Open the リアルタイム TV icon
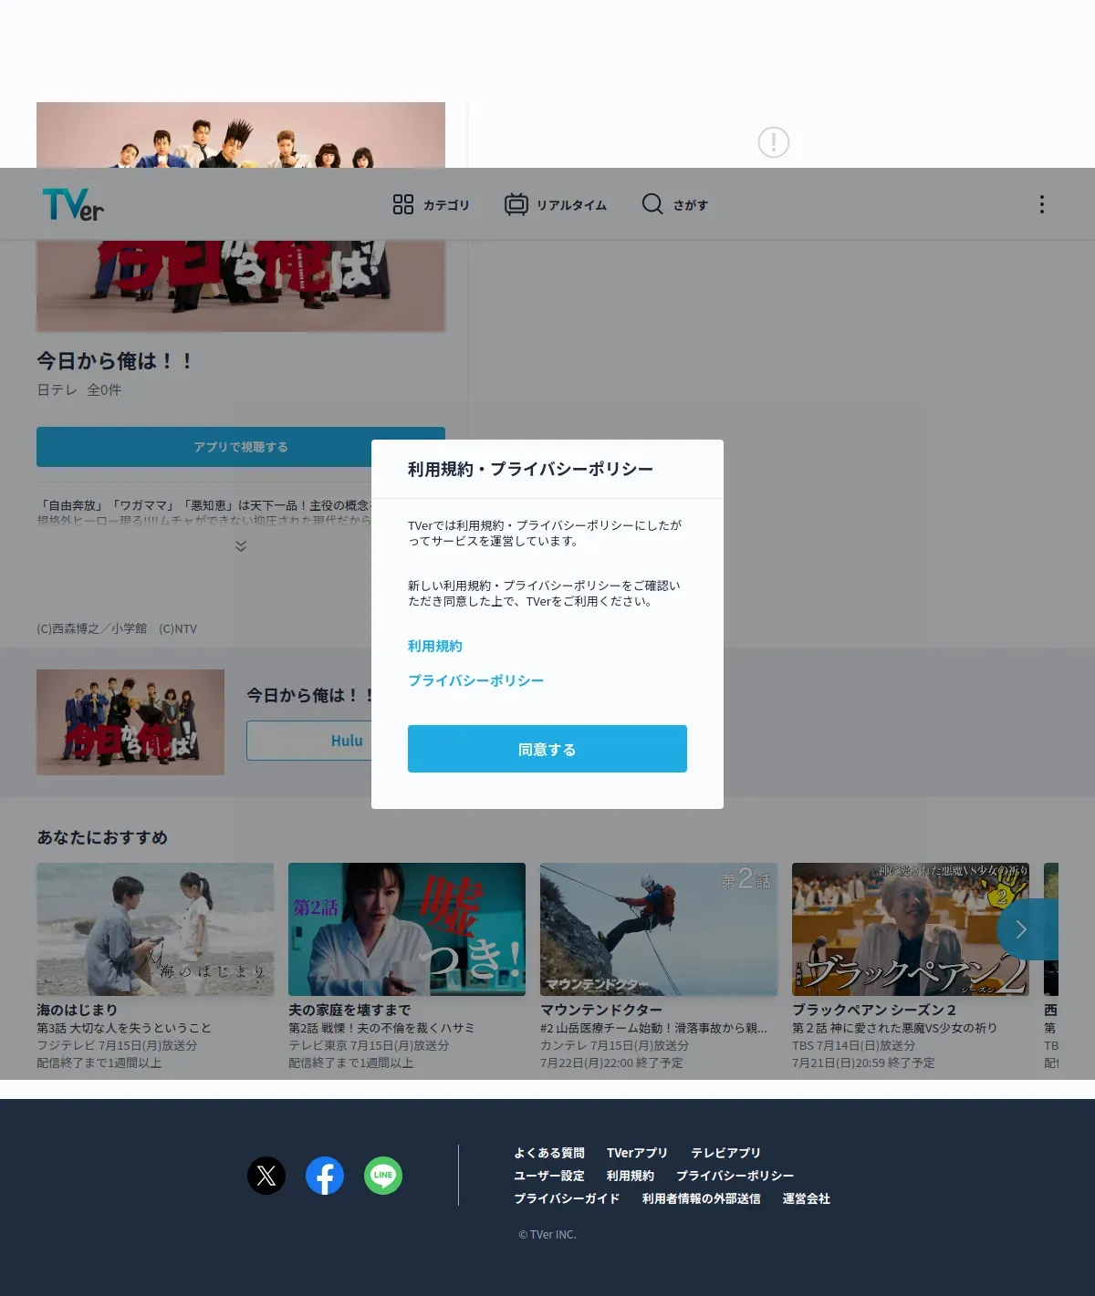 pos(516,204)
